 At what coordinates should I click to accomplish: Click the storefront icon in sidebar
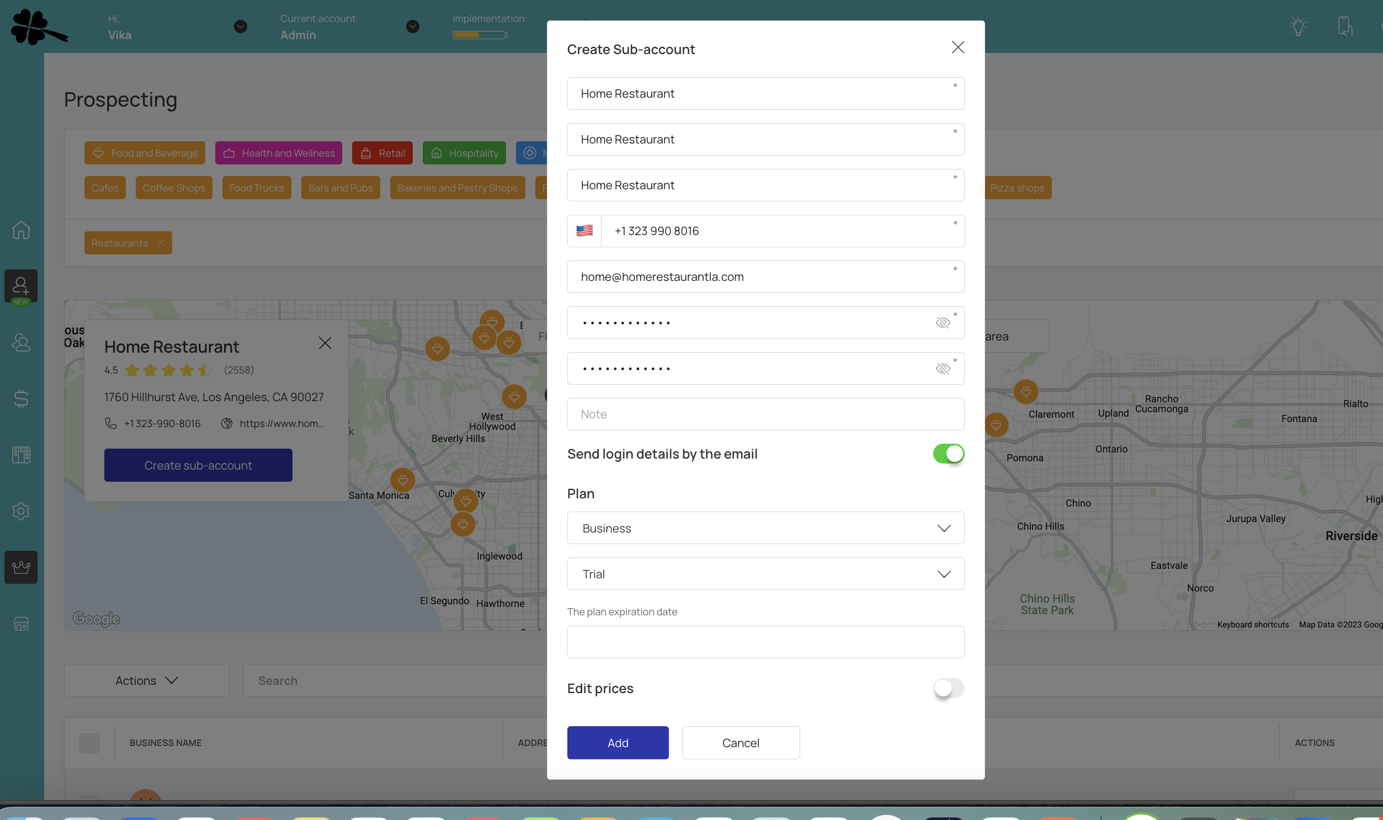click(21, 624)
